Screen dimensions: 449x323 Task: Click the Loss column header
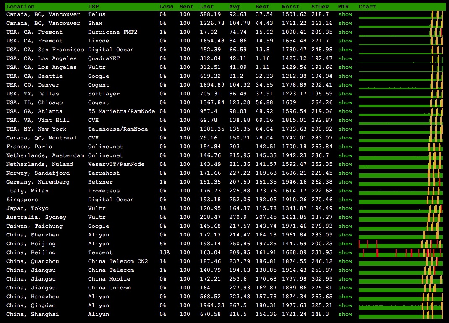point(166,6)
